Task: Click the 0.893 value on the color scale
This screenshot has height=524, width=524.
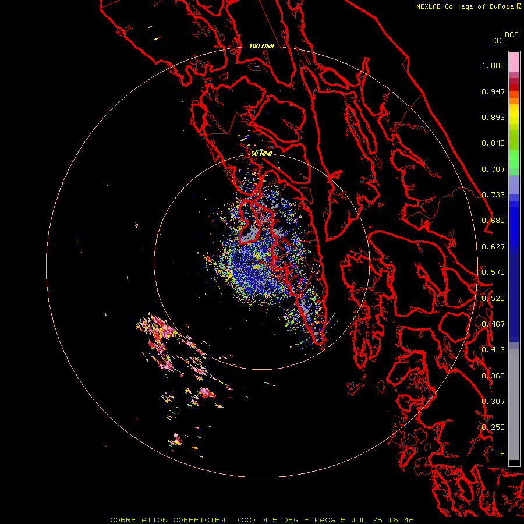Action: tap(493, 117)
